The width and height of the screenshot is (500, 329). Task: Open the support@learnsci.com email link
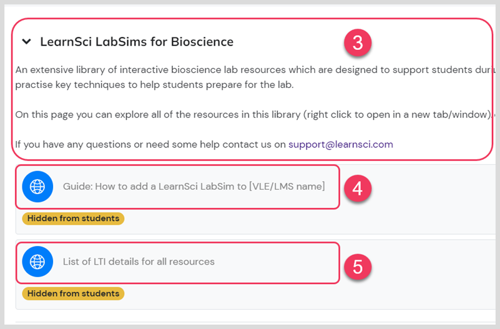click(x=341, y=144)
